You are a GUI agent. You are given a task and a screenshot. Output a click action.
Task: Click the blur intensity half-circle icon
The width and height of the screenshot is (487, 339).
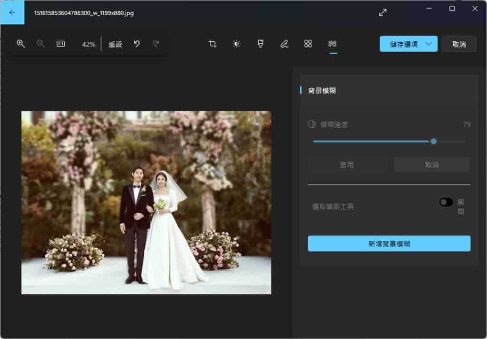coord(312,124)
